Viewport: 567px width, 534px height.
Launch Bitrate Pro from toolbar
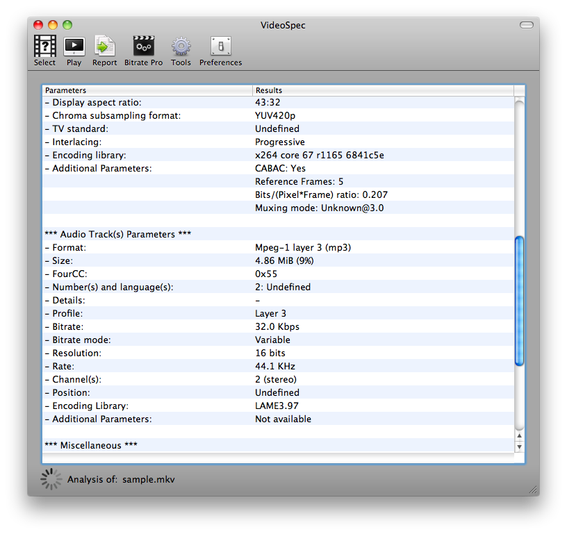(144, 51)
